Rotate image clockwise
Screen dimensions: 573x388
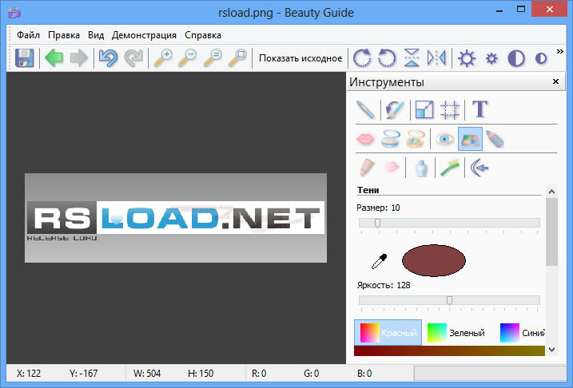point(362,58)
